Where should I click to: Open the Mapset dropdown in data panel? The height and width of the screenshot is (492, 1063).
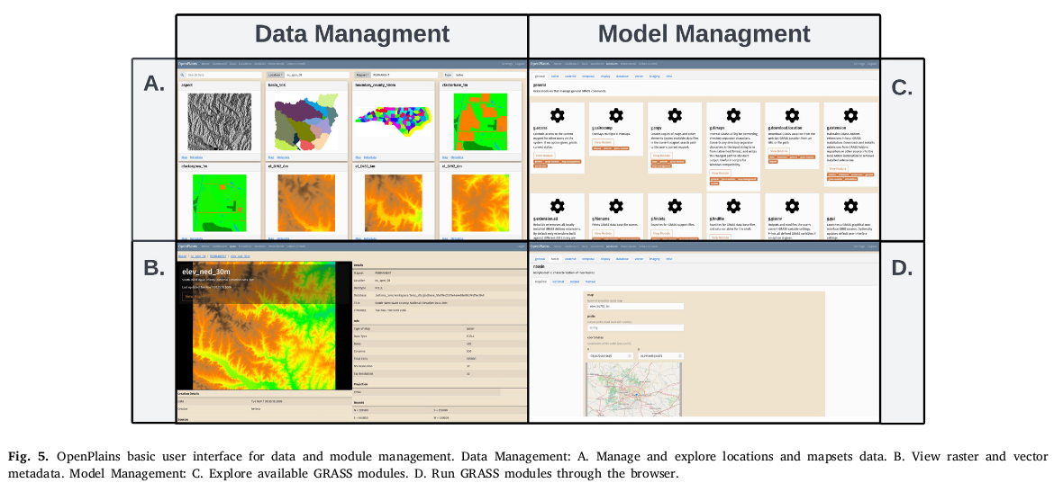point(362,76)
